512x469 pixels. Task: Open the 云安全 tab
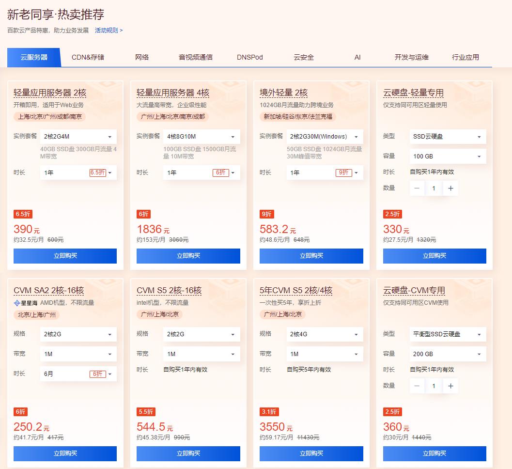click(x=304, y=57)
